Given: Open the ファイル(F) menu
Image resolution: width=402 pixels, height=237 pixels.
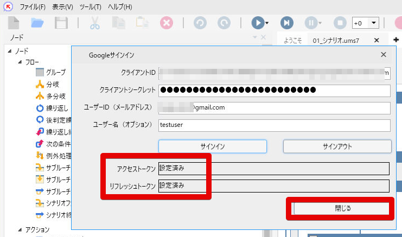Looking at the screenshot, I should (x=33, y=7).
